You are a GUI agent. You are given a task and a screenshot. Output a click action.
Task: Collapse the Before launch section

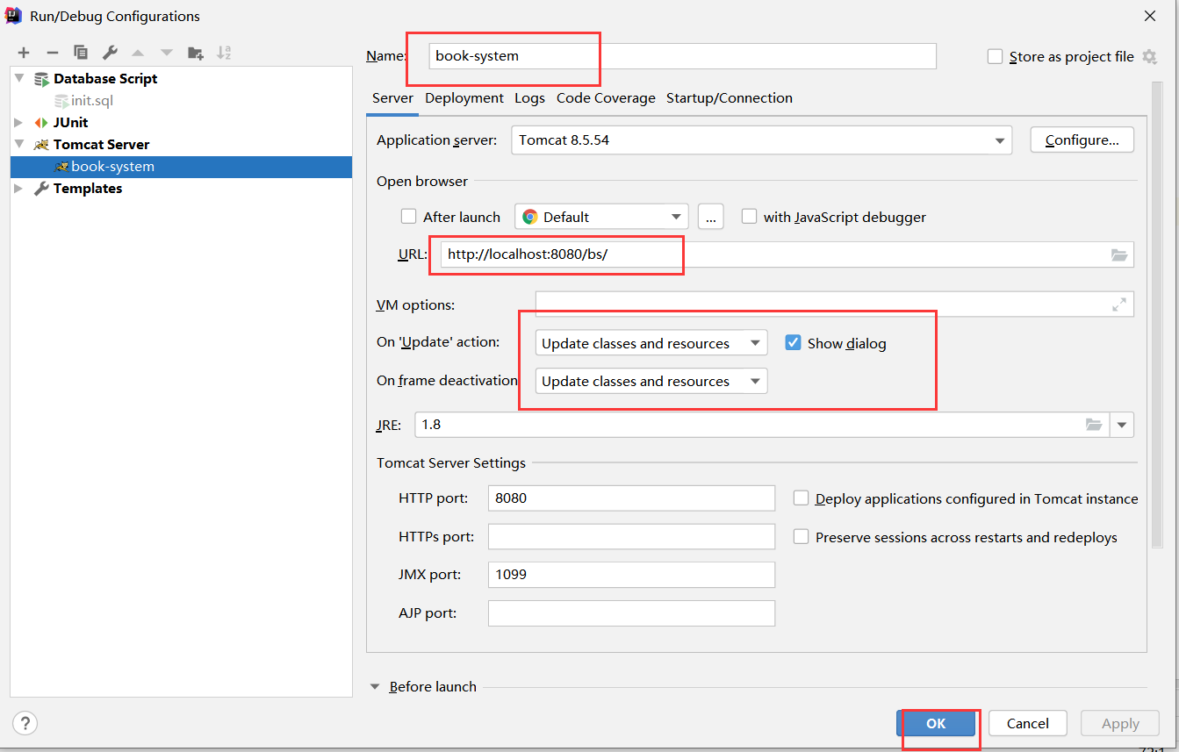376,687
